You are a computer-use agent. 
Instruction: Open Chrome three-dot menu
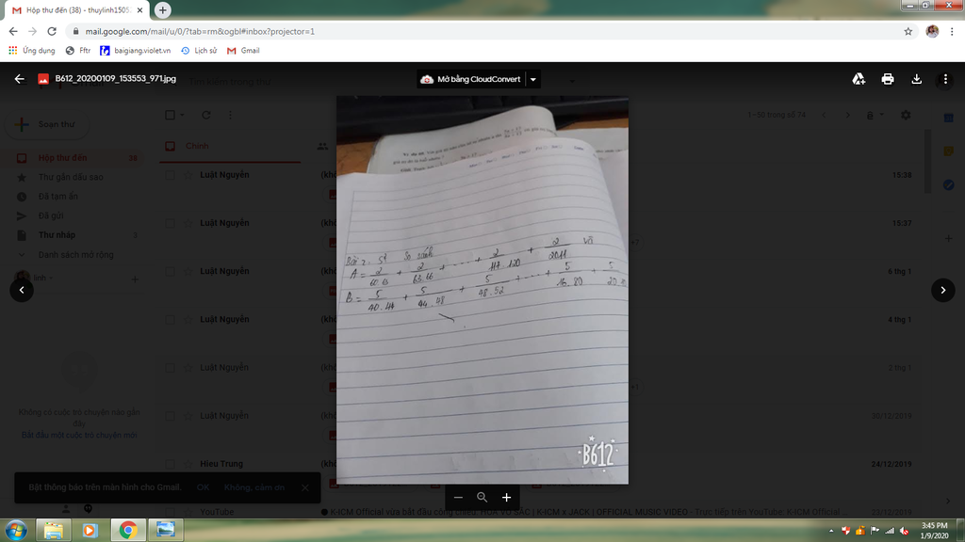pyautogui.click(x=952, y=31)
